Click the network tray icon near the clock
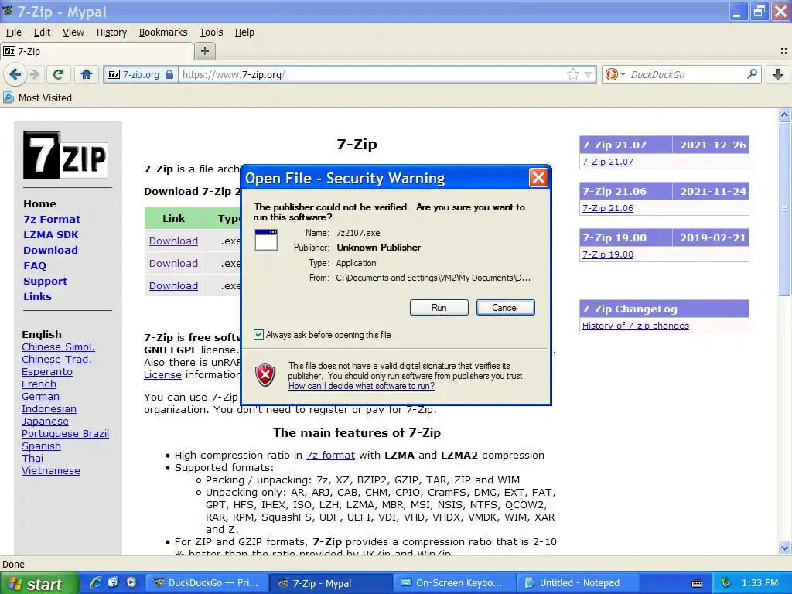This screenshot has height=594, width=792. 725,583
